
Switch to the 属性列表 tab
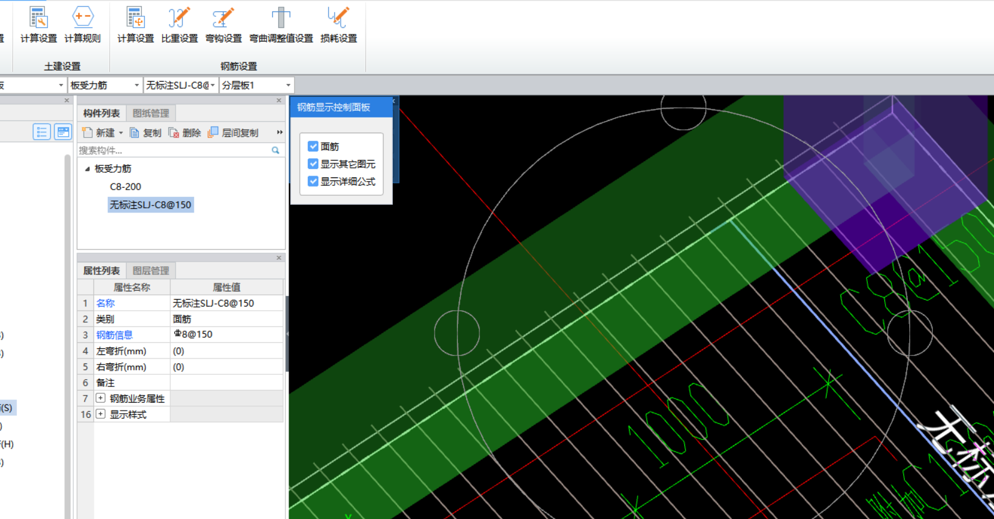101,271
